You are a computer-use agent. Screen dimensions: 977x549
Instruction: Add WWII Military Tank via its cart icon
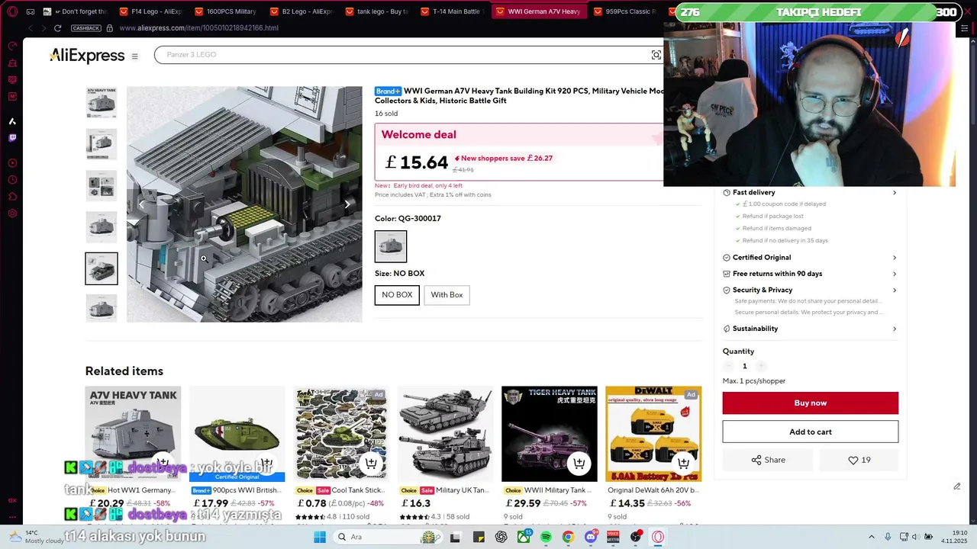point(579,463)
